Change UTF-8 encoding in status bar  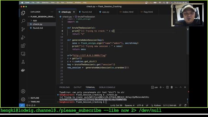[140, 105]
